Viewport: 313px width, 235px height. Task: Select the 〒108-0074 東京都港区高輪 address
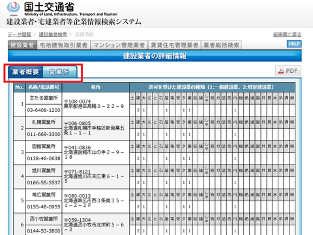(94, 104)
